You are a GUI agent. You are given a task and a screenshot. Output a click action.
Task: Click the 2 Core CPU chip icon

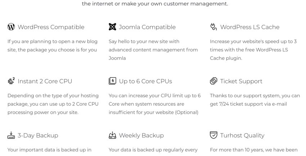(11, 81)
